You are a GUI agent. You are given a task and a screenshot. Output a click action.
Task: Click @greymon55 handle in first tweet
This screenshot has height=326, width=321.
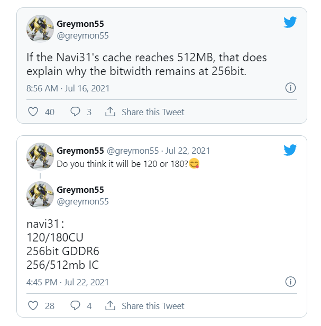point(82,35)
